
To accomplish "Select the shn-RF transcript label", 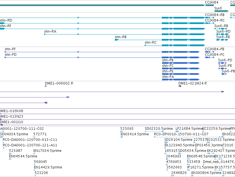I will click(6, 26).
